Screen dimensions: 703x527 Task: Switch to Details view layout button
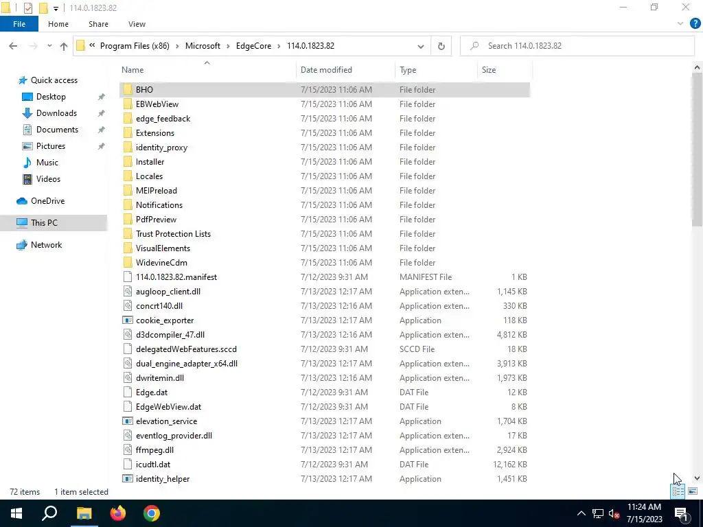point(678,491)
